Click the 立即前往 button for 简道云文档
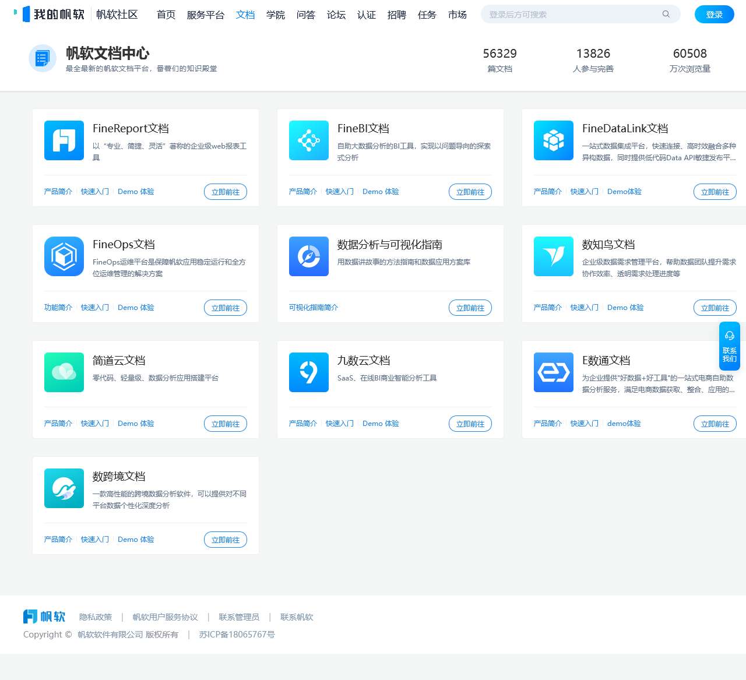This screenshot has height=680, width=746. click(x=226, y=424)
